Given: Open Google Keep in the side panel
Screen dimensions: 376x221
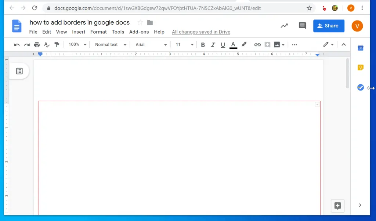Looking at the screenshot, I should pyautogui.click(x=360, y=67).
